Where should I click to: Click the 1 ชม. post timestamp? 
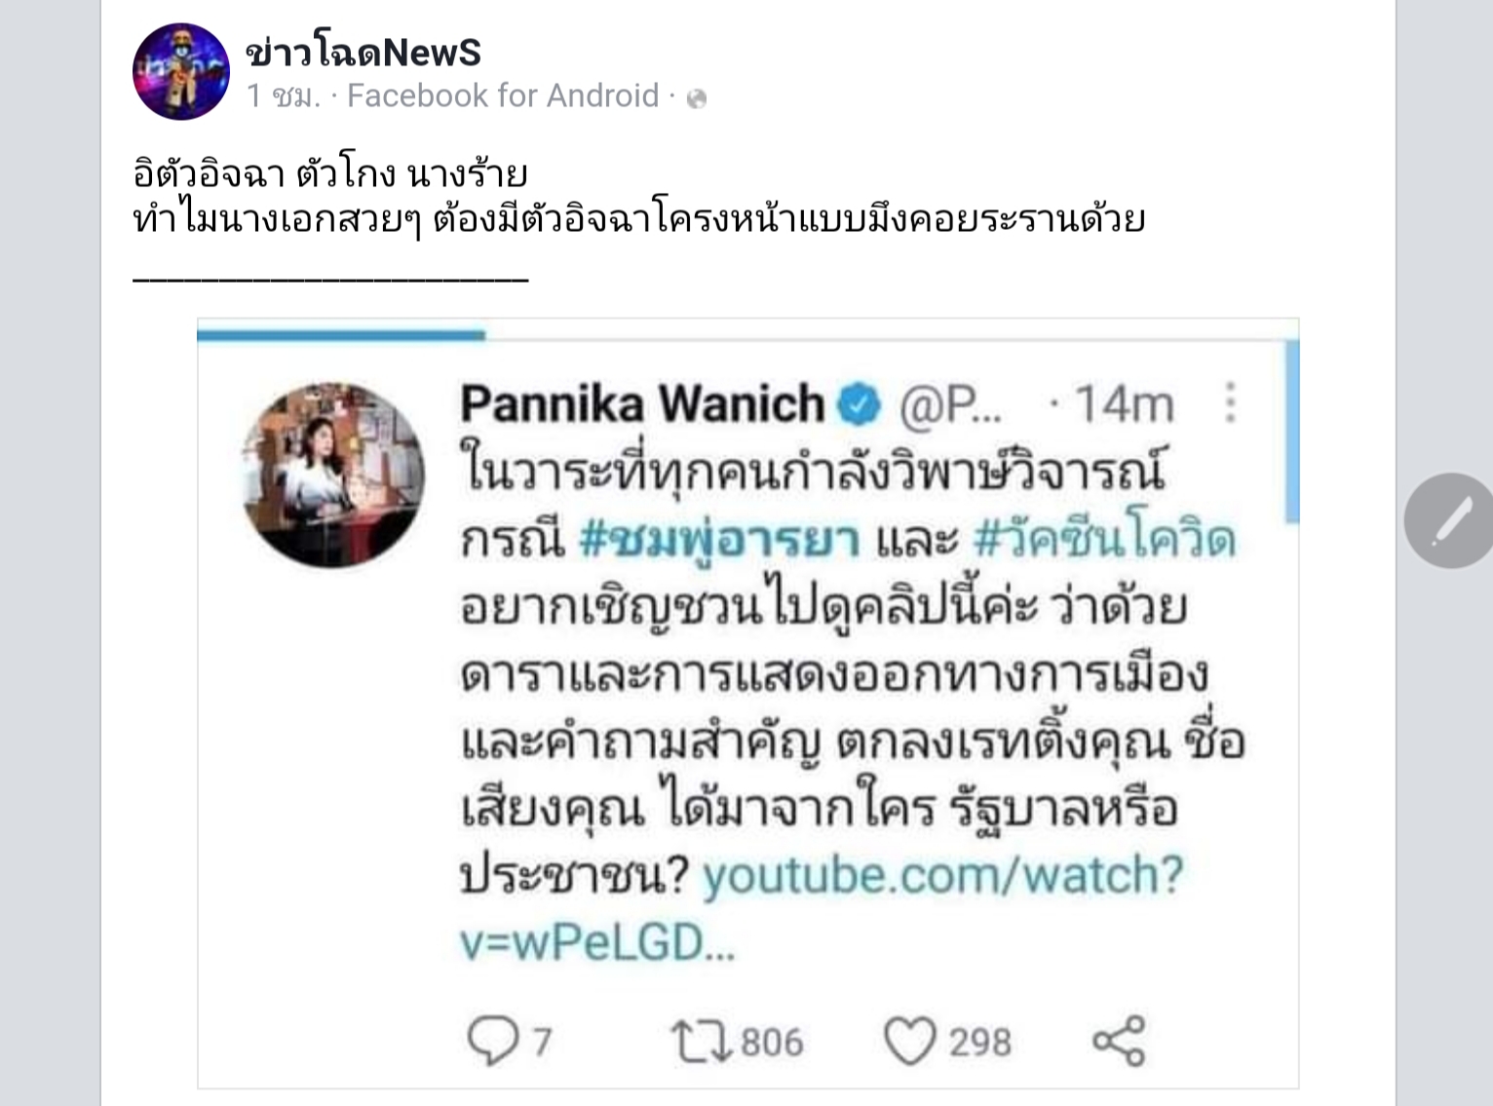[284, 96]
